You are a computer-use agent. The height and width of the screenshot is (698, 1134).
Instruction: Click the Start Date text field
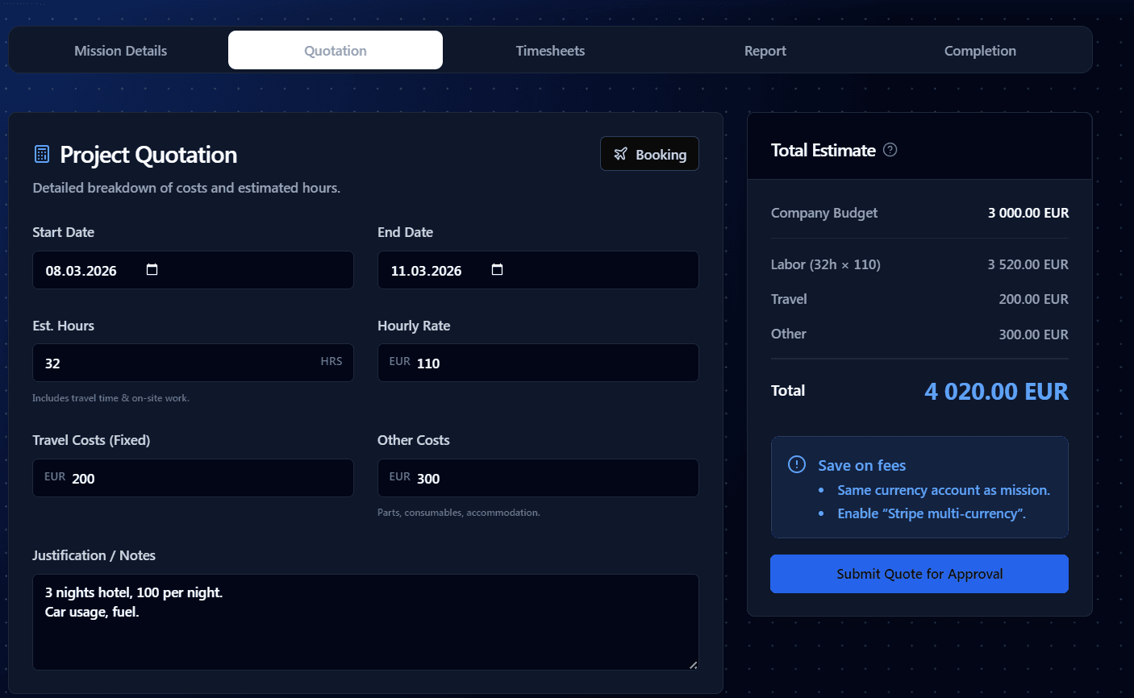89,271
